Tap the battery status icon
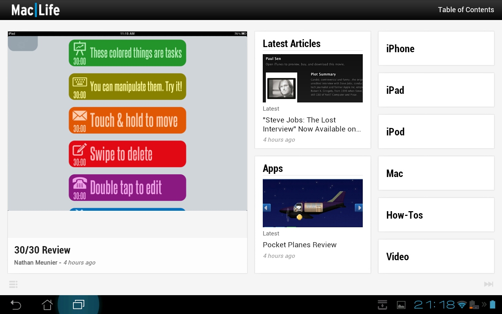 [x=493, y=305]
